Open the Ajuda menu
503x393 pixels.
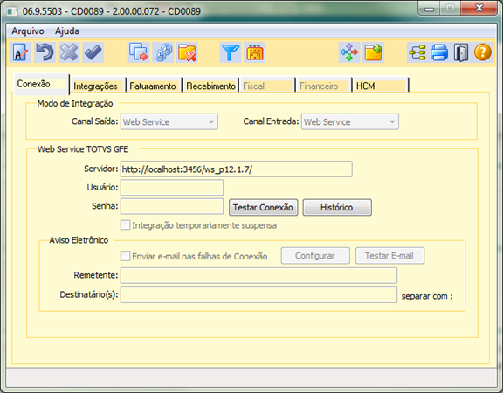click(x=67, y=31)
